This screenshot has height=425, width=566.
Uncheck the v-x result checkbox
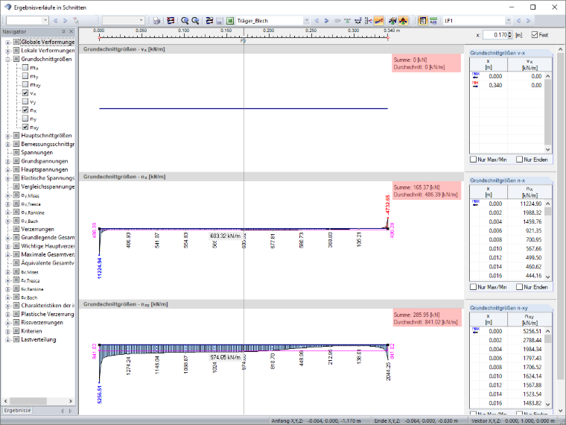[x=25, y=93]
